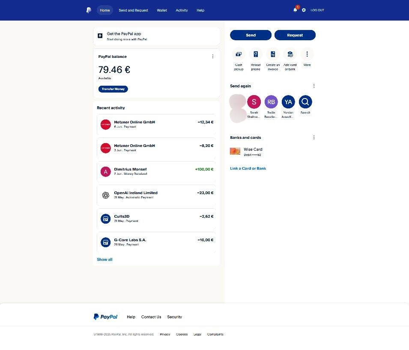Go to the Home tab
Viewport: 409px width, 350px height.
pyautogui.click(x=105, y=10)
